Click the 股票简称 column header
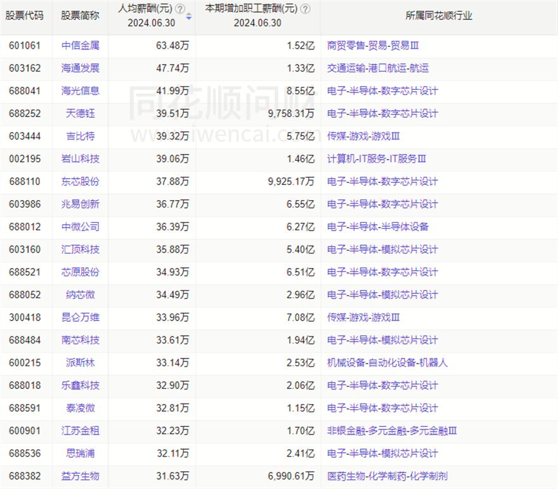 pyautogui.click(x=80, y=16)
